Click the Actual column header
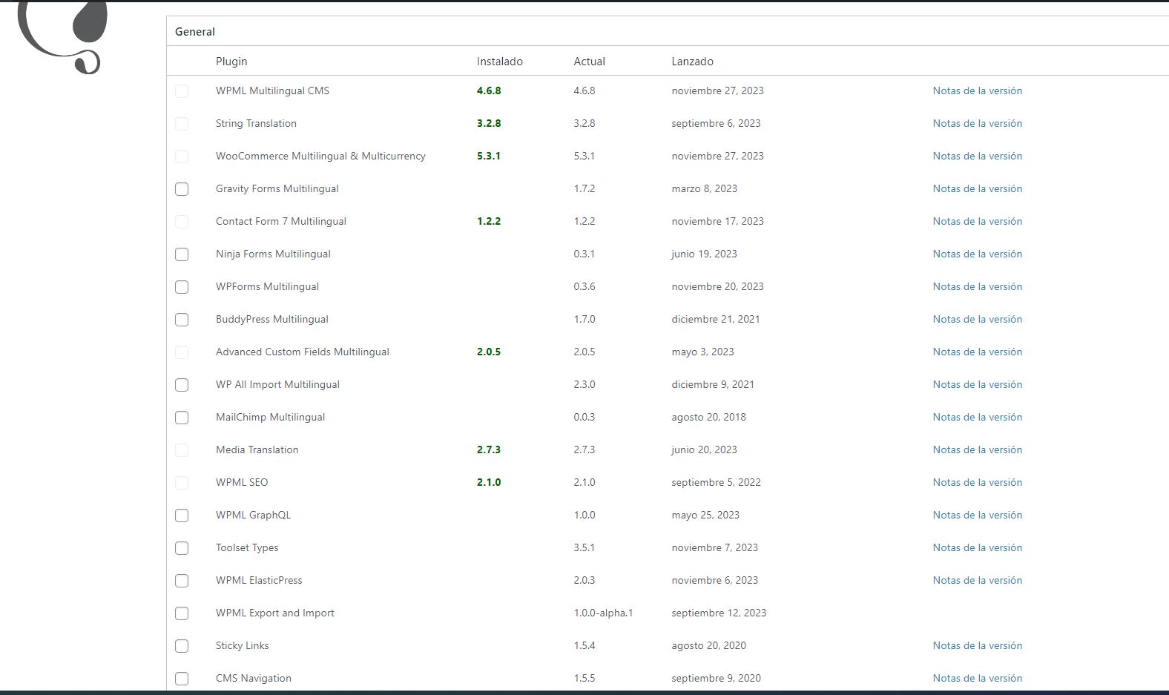This screenshot has width=1169, height=695. coord(590,62)
